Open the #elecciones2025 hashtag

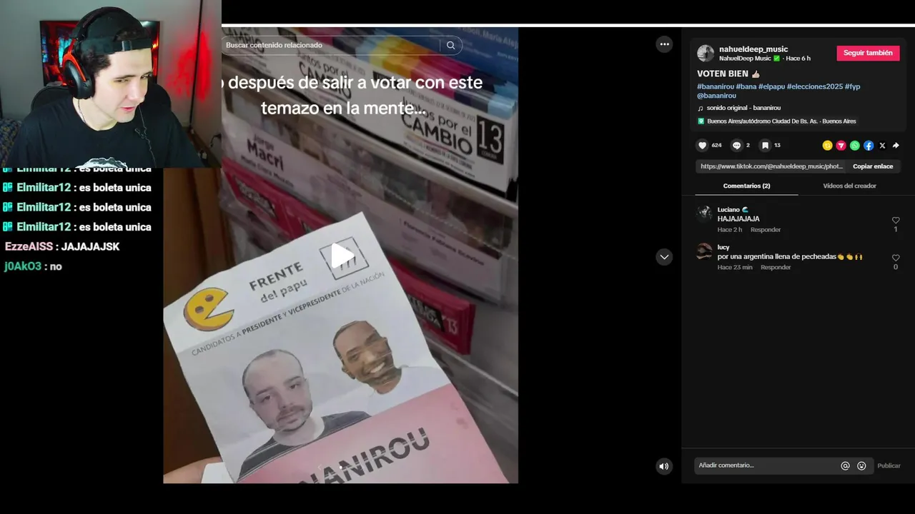[x=815, y=86]
